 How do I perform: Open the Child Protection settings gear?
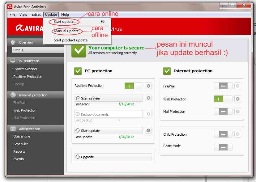tap(238, 134)
